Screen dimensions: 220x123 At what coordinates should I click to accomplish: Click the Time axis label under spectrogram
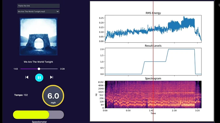coord(153,113)
